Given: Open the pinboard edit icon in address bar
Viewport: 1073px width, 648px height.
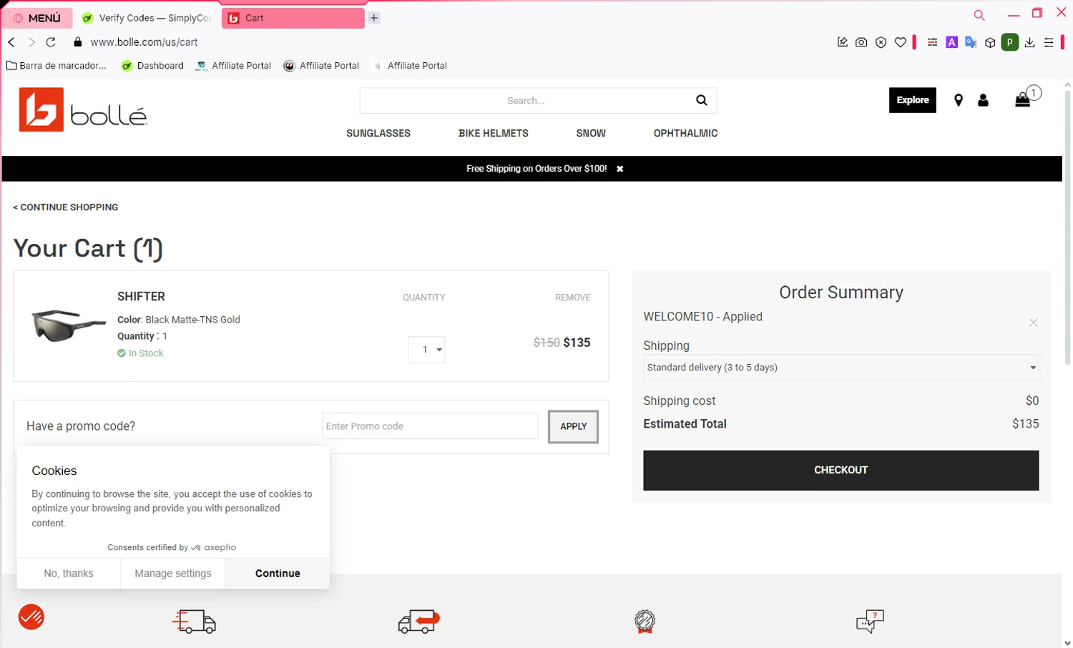Looking at the screenshot, I should [x=843, y=42].
